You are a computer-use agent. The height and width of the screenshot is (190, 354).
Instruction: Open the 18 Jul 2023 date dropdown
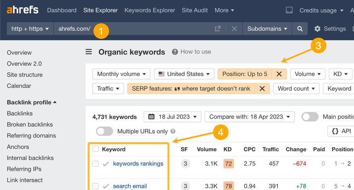[x=172, y=117]
